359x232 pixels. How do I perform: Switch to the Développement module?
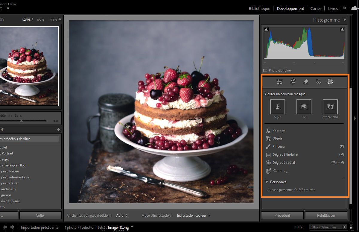coord(290,8)
